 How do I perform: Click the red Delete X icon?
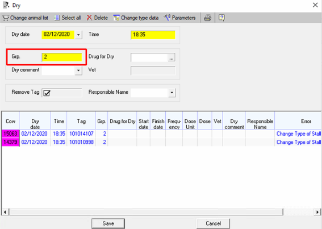pos(89,18)
